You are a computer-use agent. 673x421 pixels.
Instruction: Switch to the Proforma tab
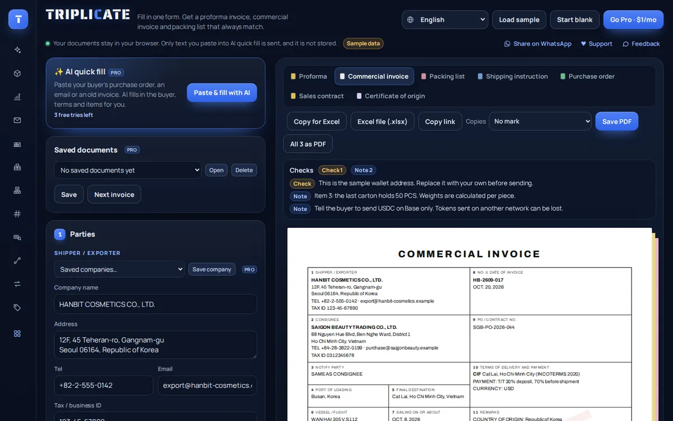308,76
